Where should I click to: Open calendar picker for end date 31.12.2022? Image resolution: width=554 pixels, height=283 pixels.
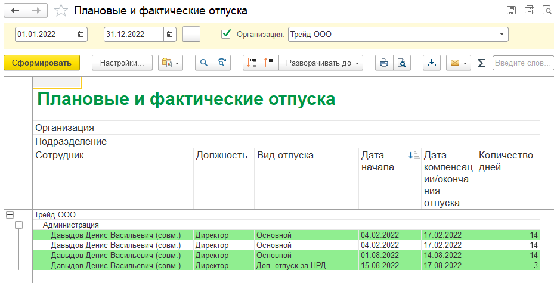170,34
